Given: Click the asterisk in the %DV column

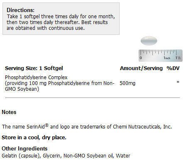Looking at the screenshot, I should coord(178,82).
